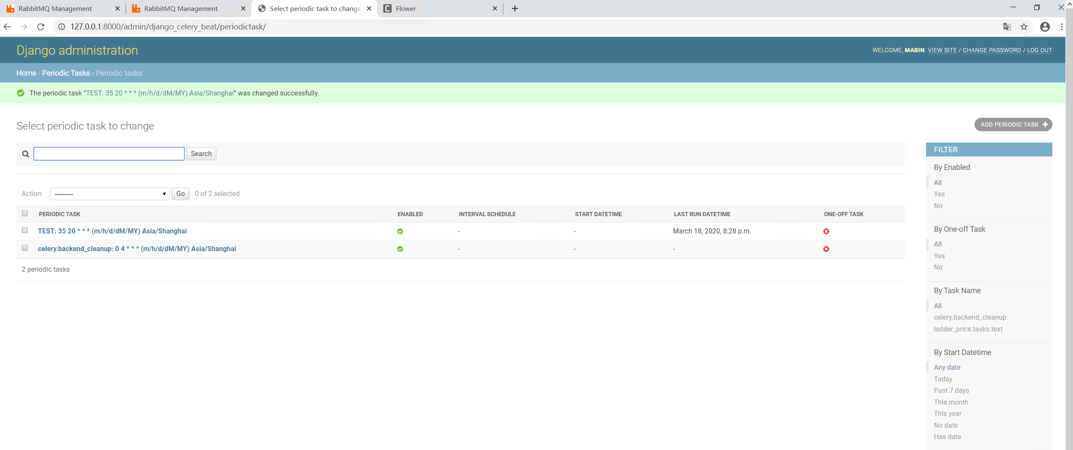Click enabled green check icon for TEST task
The image size is (1073, 450).
(x=400, y=231)
